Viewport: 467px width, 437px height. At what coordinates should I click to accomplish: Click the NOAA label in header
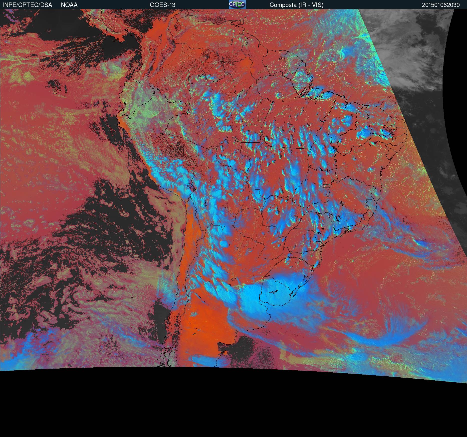click(x=69, y=5)
